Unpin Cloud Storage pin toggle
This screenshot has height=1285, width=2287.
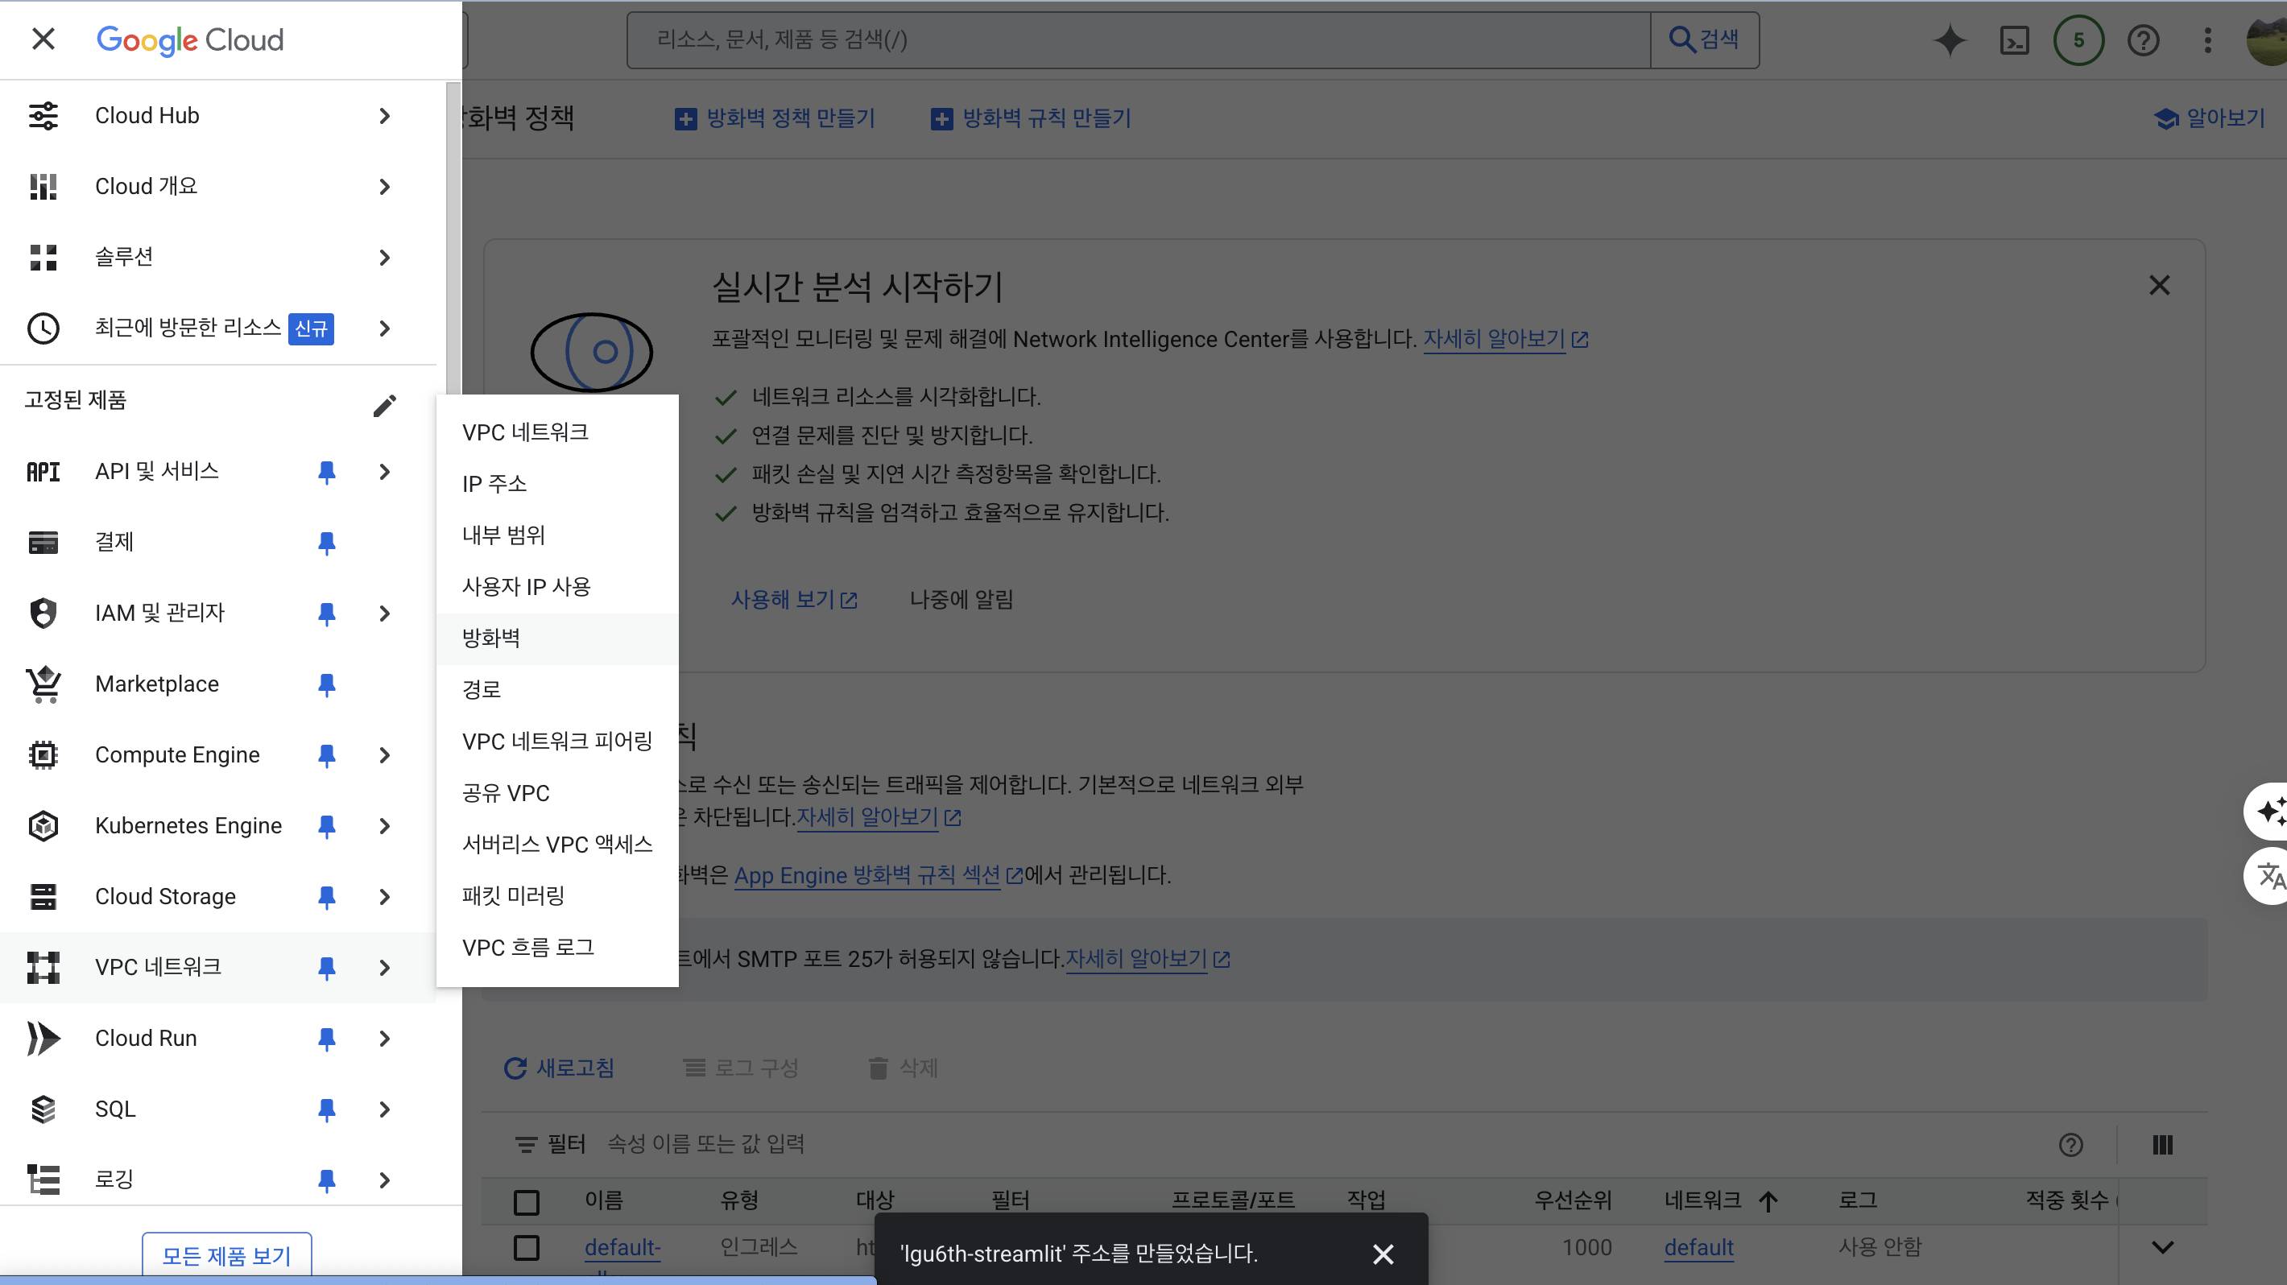[327, 897]
